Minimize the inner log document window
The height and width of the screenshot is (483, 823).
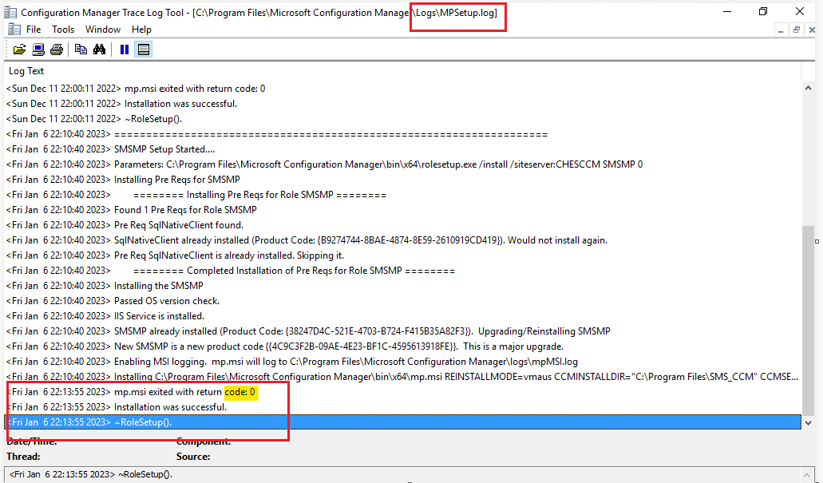coord(781,30)
